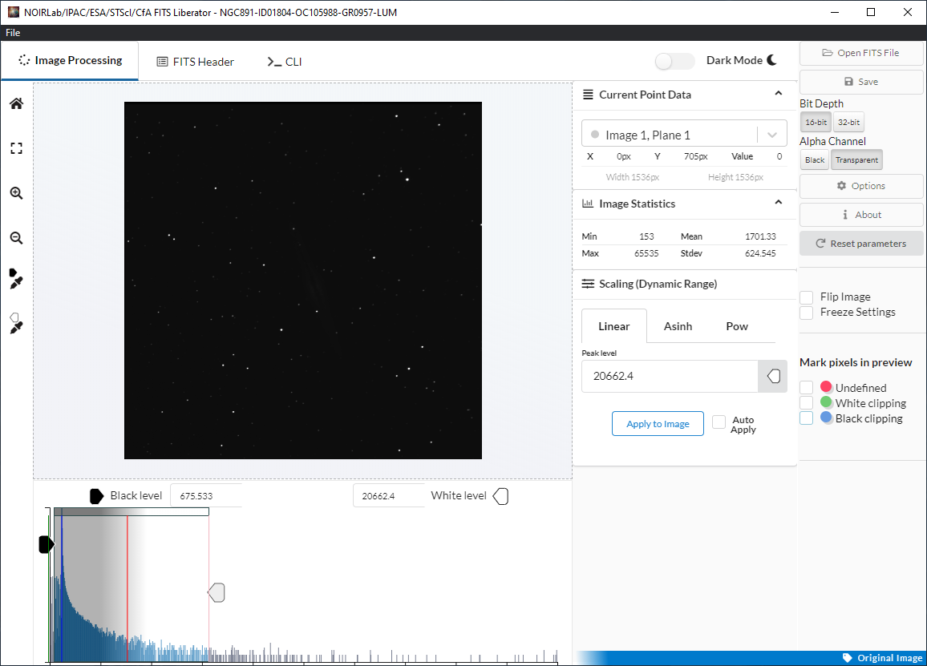This screenshot has height=666, width=927.
Task: Click the black level marker icon beside label
Action: [96, 496]
